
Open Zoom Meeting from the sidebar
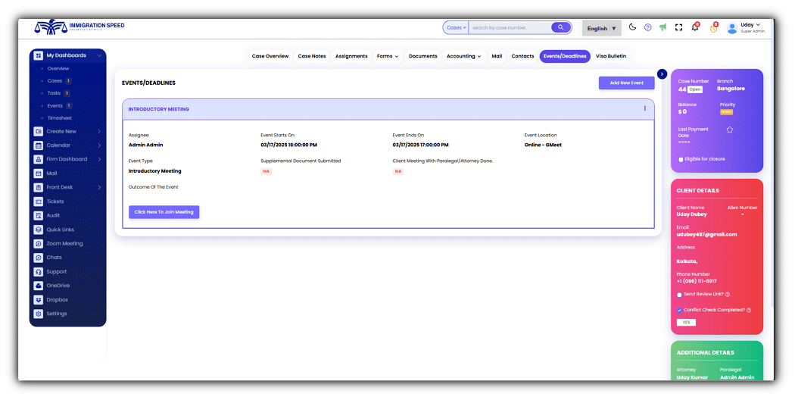(x=64, y=244)
